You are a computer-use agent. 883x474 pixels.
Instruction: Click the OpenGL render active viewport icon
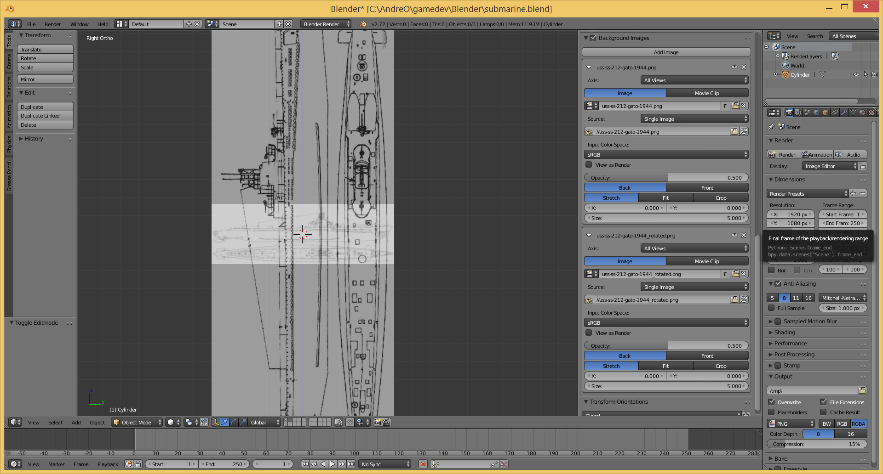[x=378, y=422]
